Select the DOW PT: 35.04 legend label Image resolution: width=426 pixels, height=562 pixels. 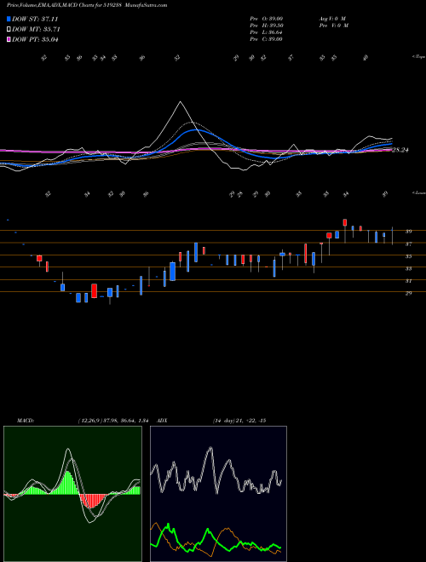tap(35, 39)
